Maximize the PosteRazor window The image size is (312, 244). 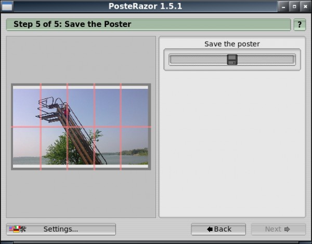coord(294,7)
